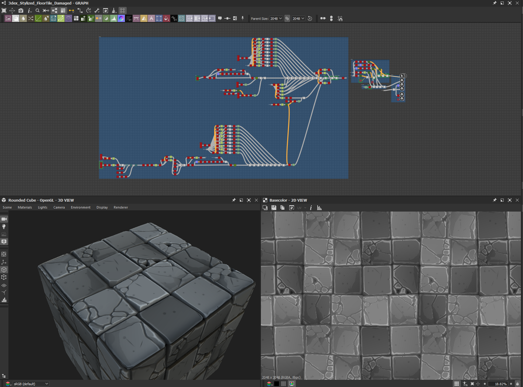Open the link creation mode dropdown

72,11
